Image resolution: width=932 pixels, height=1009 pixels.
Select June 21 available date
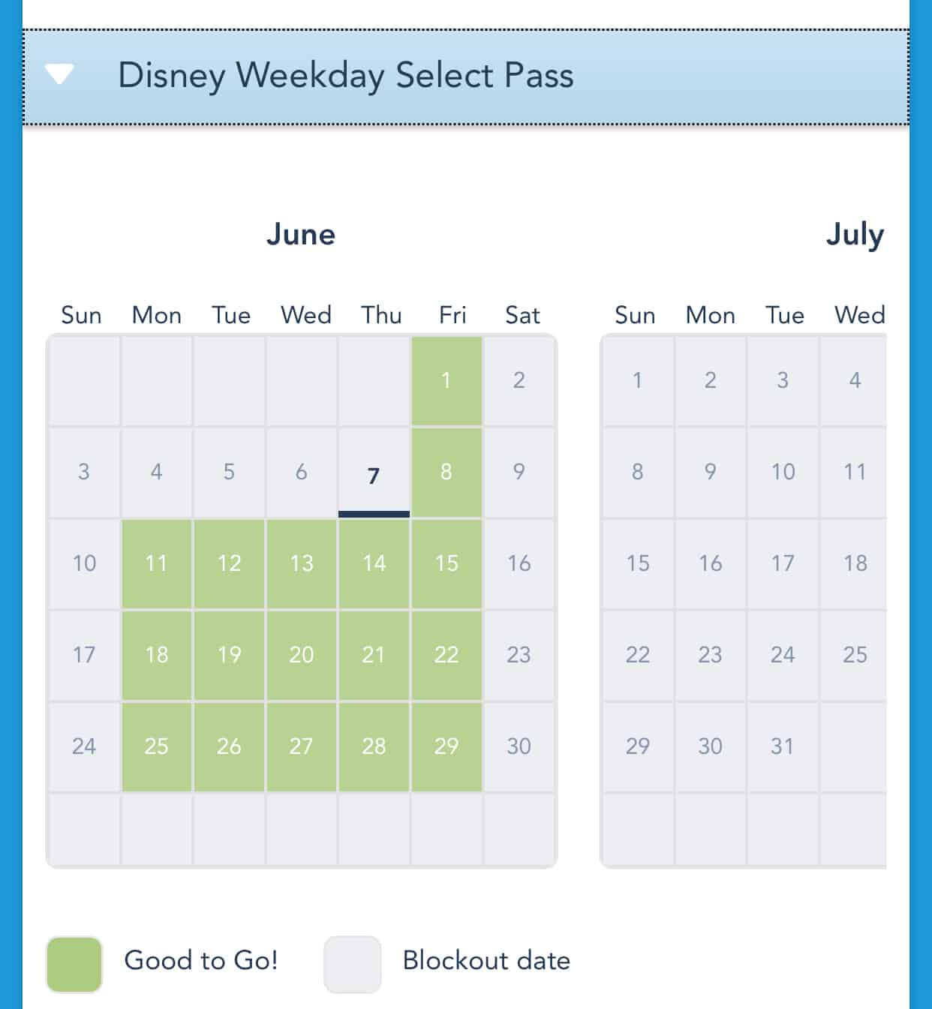[x=374, y=655]
